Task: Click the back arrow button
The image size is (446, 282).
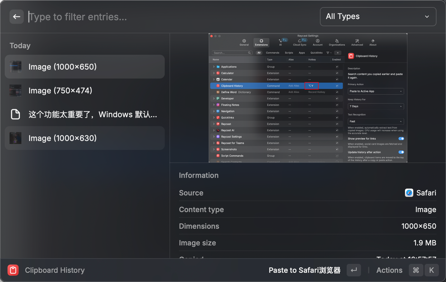Action: [17, 17]
